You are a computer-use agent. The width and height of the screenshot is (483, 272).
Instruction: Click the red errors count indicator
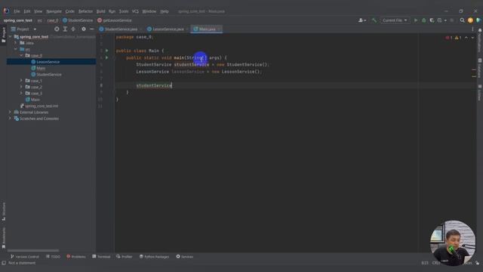point(448,38)
